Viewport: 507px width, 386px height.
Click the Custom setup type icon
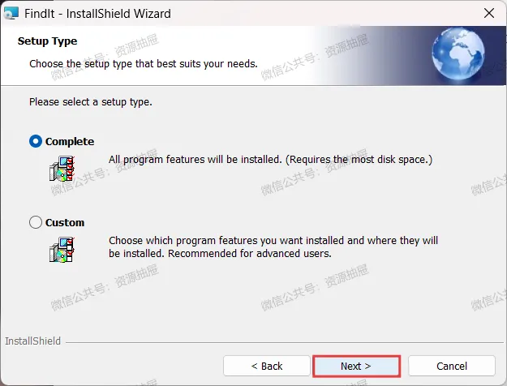coord(62,250)
